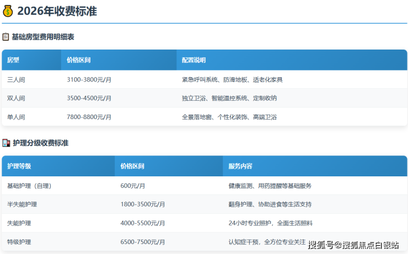408x254 pixels.
Task: Select the 单人间 row label
Action: (x=16, y=117)
